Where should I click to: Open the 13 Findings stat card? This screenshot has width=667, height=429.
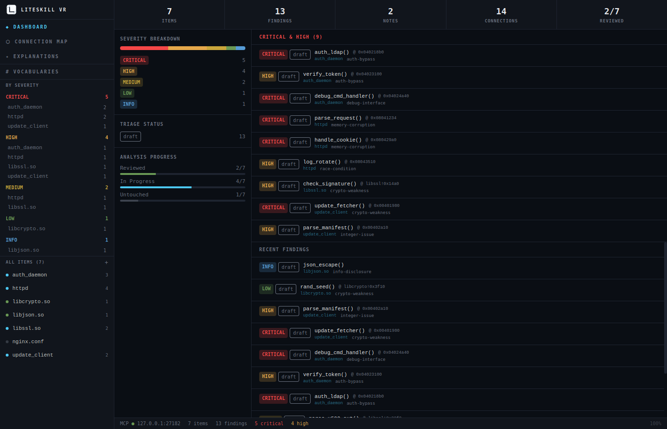pyautogui.click(x=280, y=15)
